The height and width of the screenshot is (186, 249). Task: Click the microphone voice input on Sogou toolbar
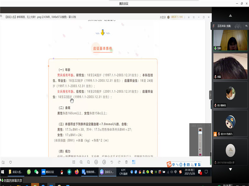click(185, 165)
